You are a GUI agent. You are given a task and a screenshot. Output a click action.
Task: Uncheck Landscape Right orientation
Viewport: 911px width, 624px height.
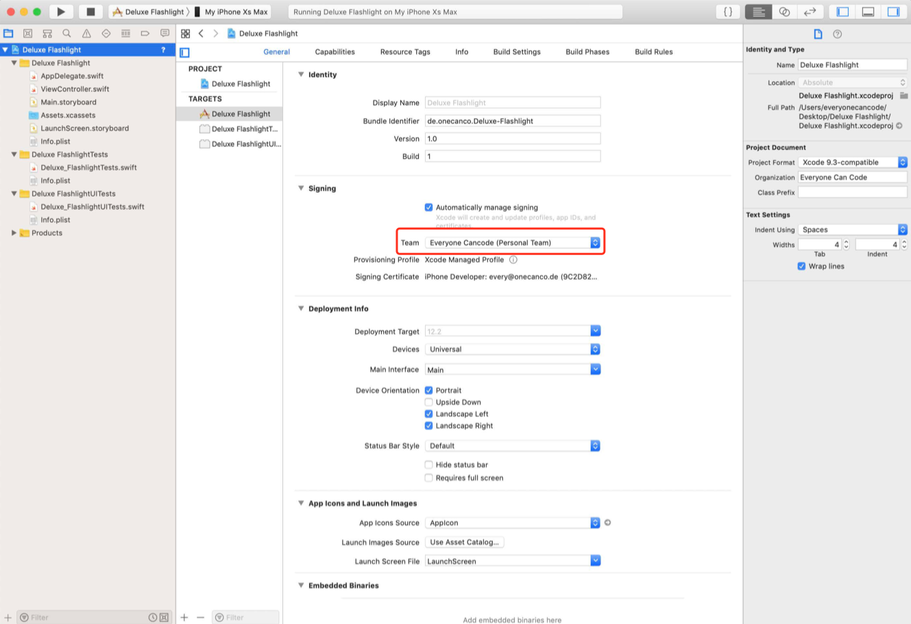pyautogui.click(x=428, y=425)
